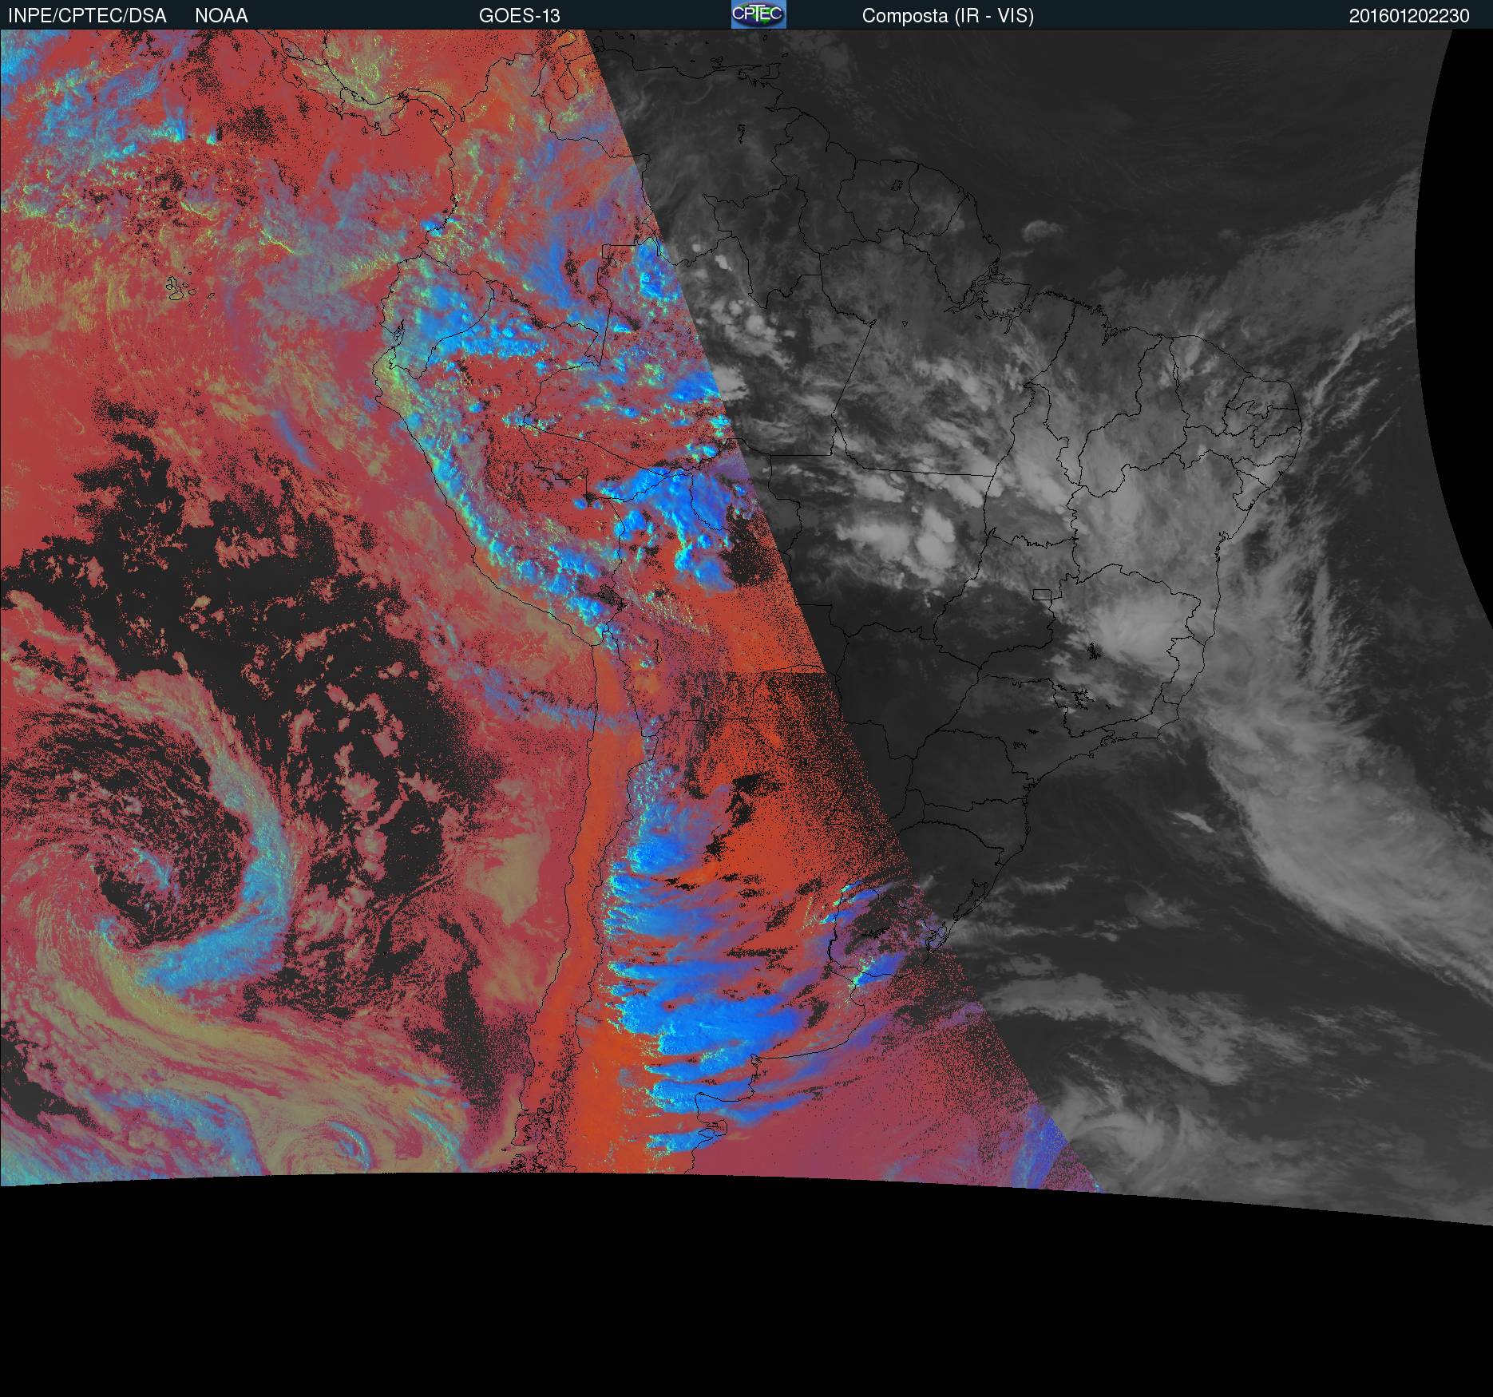Click the GOES-13 satellite label
Image resolution: width=1493 pixels, height=1397 pixels.
(519, 16)
